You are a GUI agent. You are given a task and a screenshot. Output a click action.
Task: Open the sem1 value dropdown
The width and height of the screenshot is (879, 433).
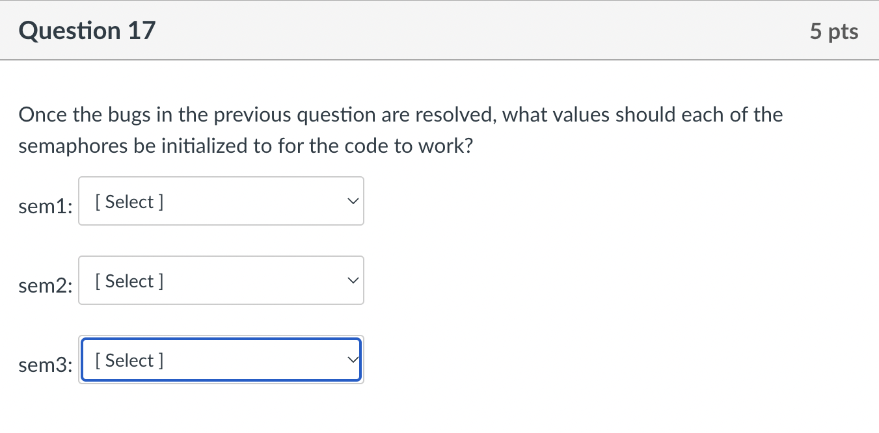221,201
